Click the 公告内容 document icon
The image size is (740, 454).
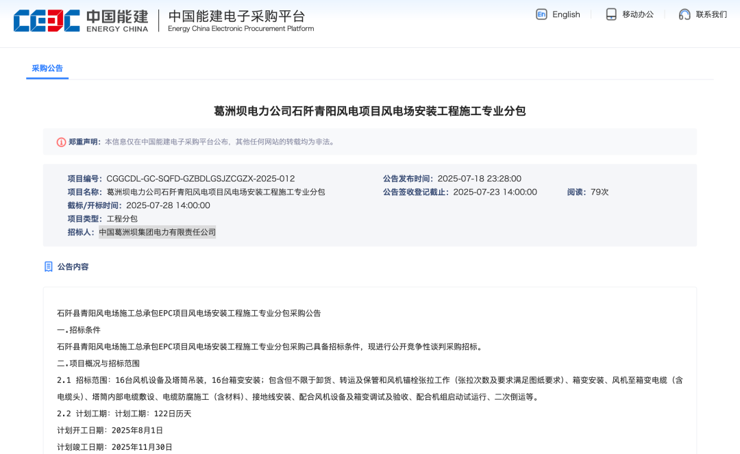coord(49,266)
